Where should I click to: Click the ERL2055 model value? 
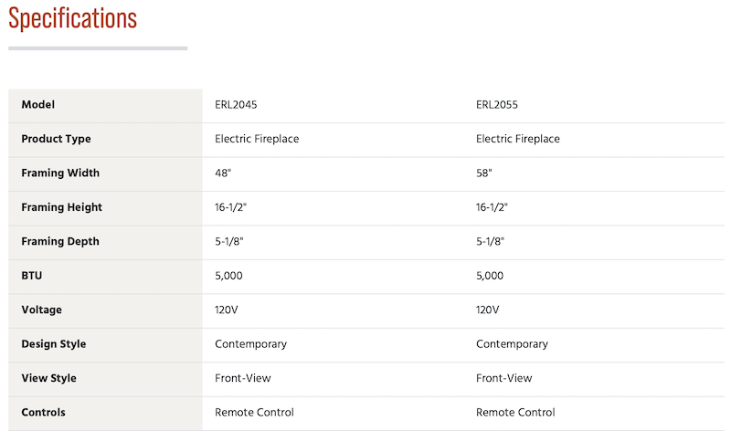click(x=497, y=105)
